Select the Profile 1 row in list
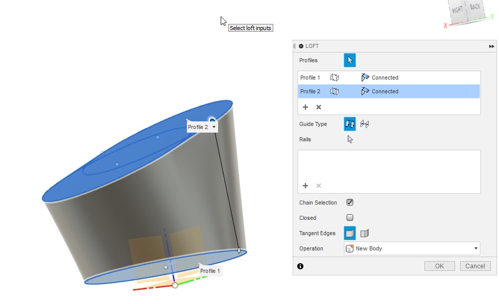 389,78
